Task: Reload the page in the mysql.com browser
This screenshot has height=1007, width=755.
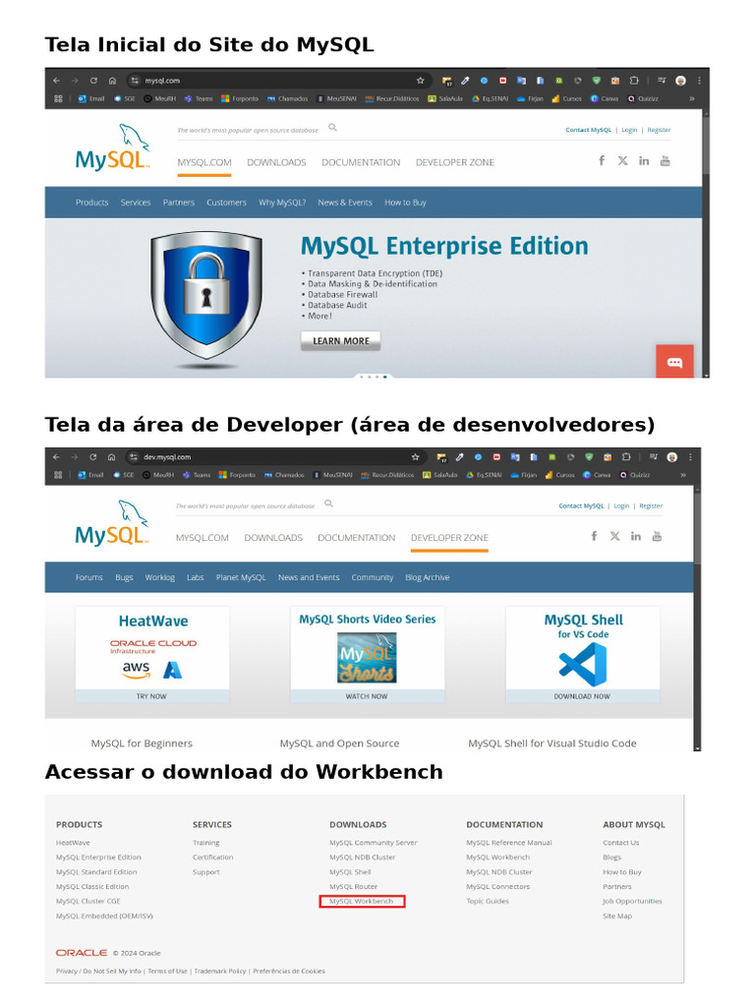Action: point(93,81)
